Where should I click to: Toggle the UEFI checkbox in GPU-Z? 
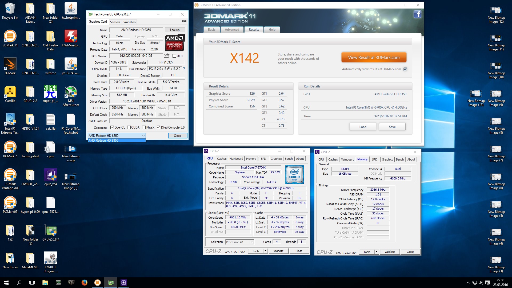click(x=174, y=56)
